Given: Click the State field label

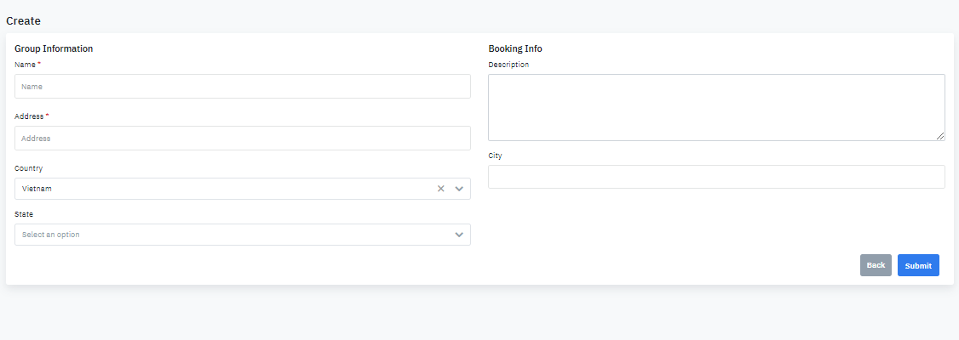Looking at the screenshot, I should coord(24,214).
